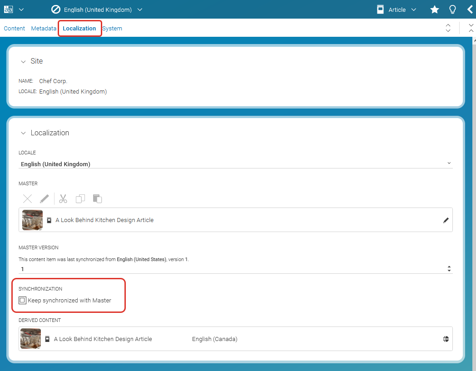Click the favorites star icon

coord(434,9)
